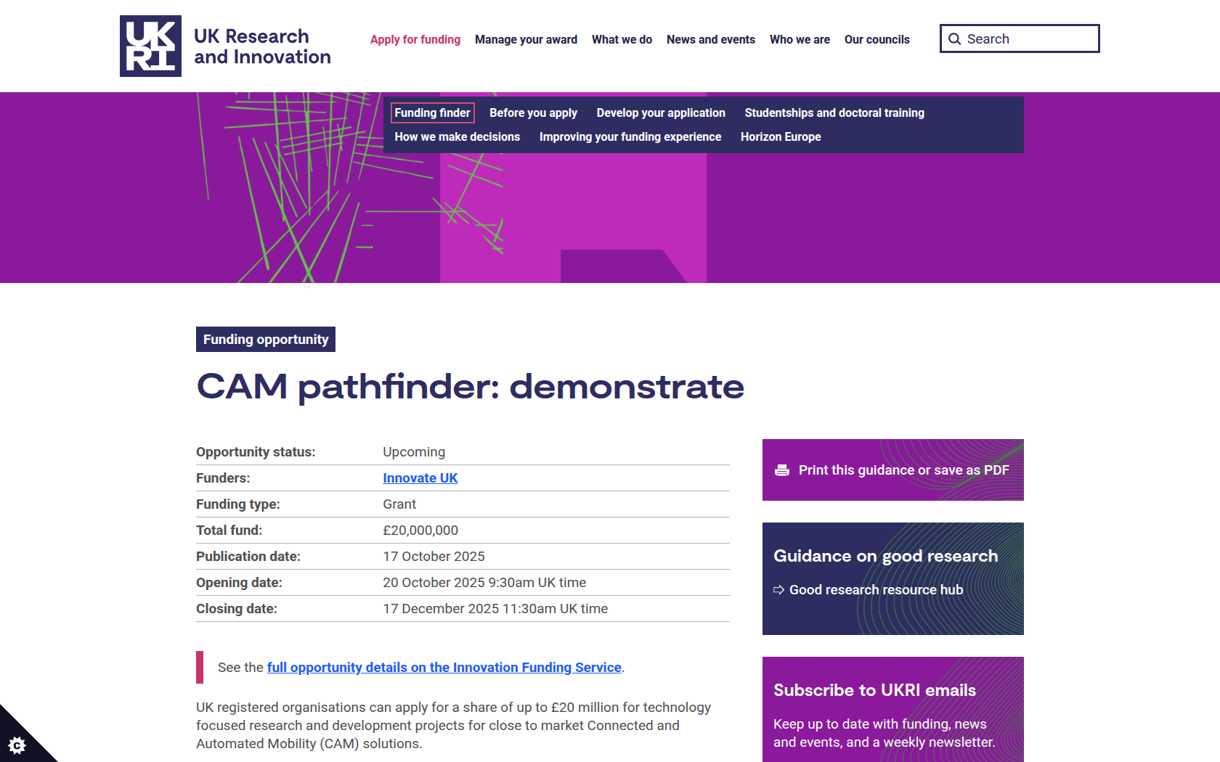Select the Who we are menu item

point(800,39)
